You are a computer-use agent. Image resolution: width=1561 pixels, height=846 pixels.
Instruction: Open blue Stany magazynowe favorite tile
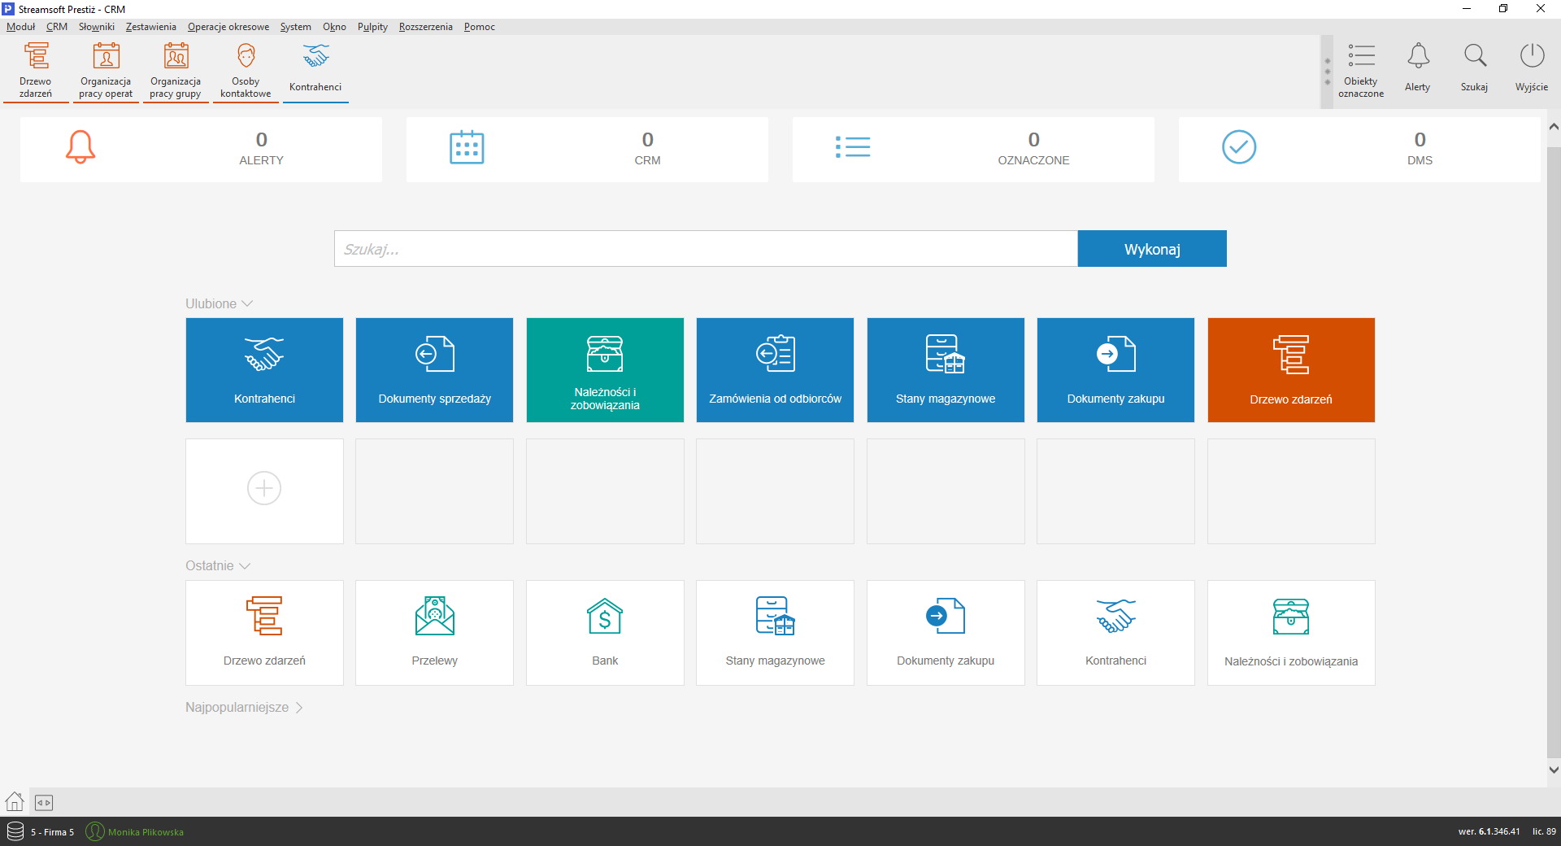click(946, 370)
